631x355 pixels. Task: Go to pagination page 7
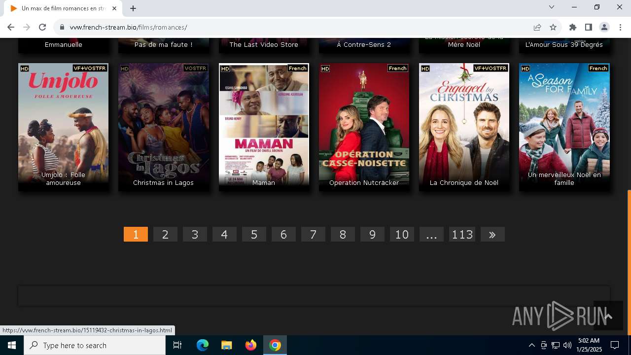(x=313, y=234)
